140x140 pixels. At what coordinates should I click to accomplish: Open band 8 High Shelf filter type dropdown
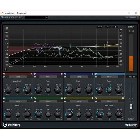[x=109, y=106]
